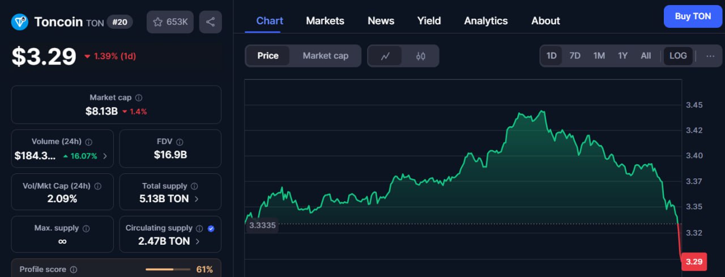
Task: Open the Yield tab
Action: (429, 21)
